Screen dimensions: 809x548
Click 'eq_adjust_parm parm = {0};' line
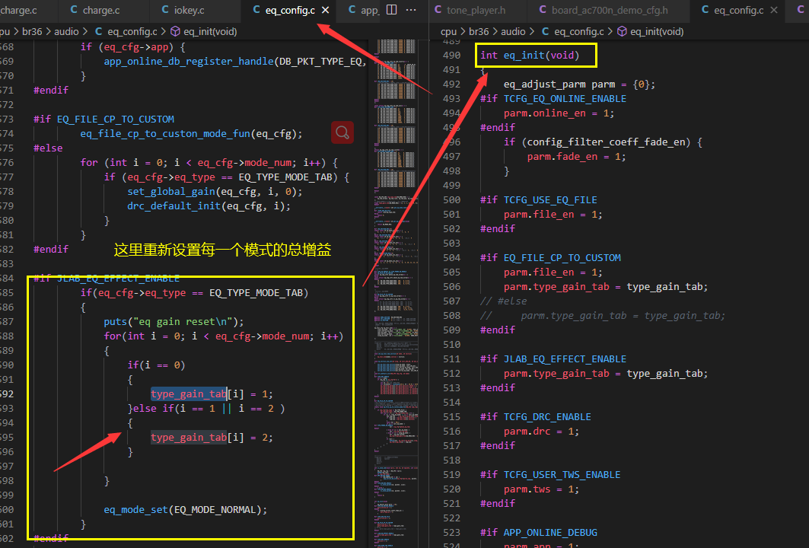click(579, 84)
